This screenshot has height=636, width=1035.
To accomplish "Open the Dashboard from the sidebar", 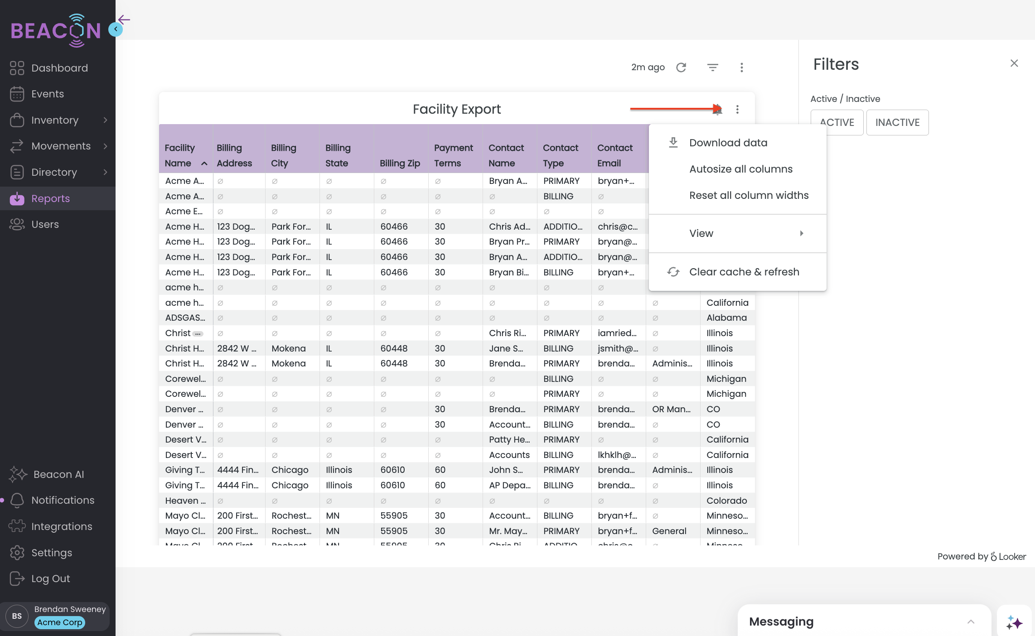I will 17,67.
